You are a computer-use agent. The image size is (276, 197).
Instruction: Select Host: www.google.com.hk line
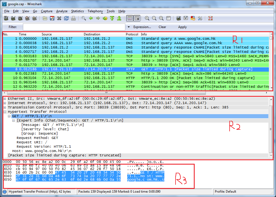pos(42,151)
